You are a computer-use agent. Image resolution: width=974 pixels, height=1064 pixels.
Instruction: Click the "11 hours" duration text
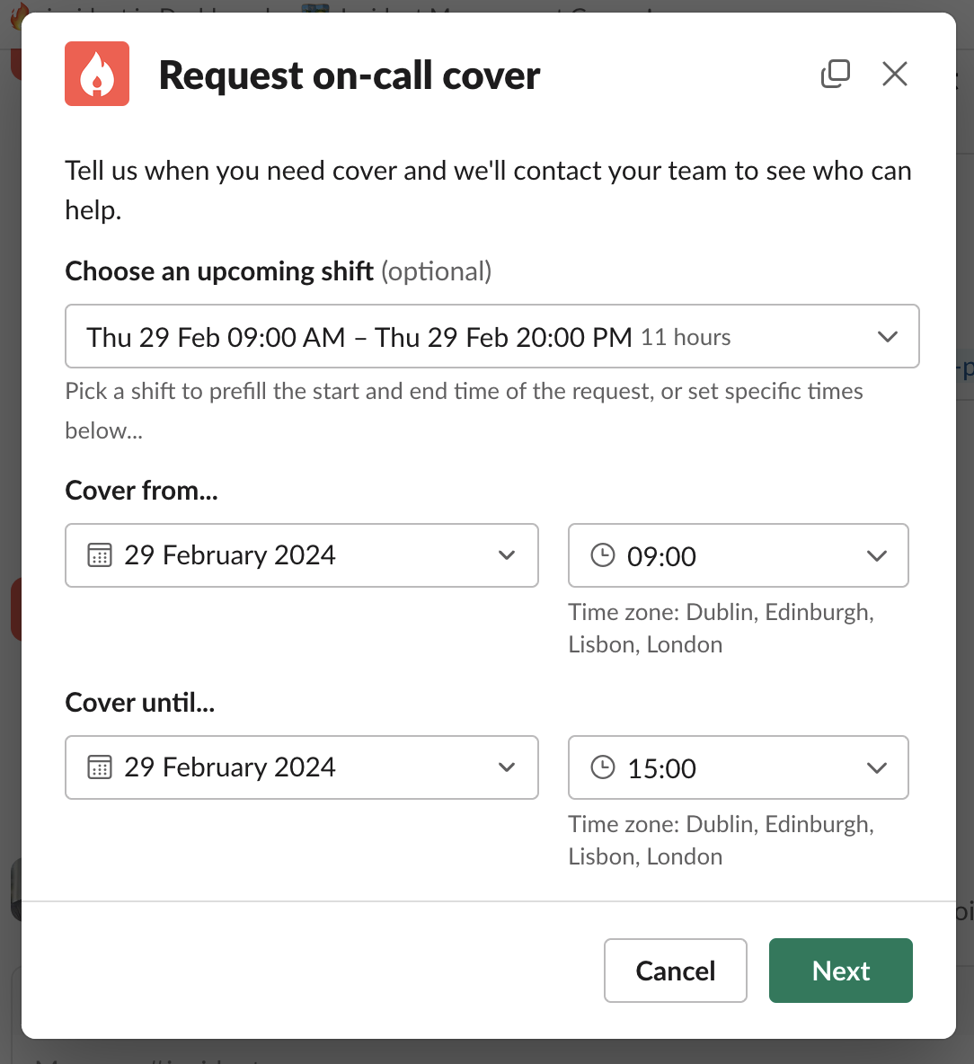686,337
